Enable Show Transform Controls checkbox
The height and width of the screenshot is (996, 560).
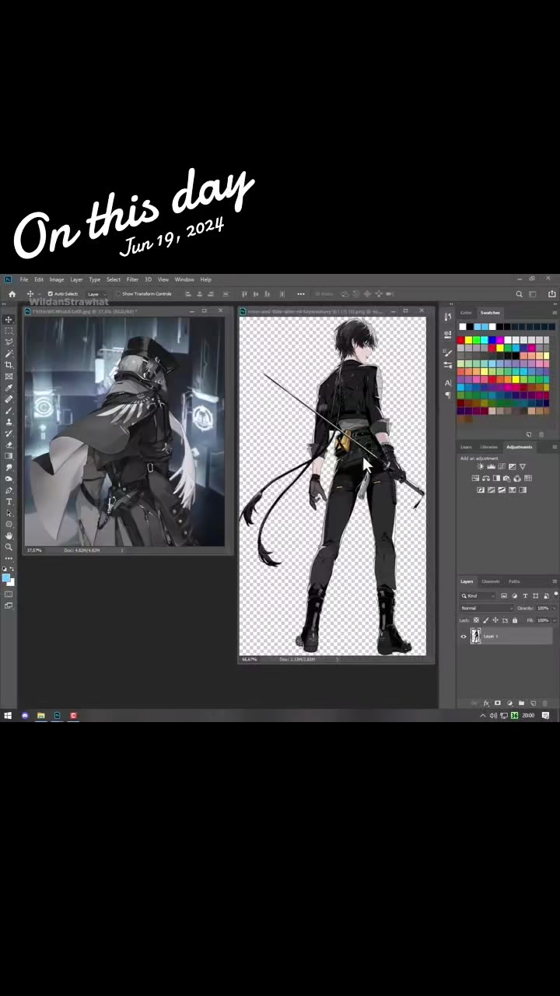click(x=118, y=293)
